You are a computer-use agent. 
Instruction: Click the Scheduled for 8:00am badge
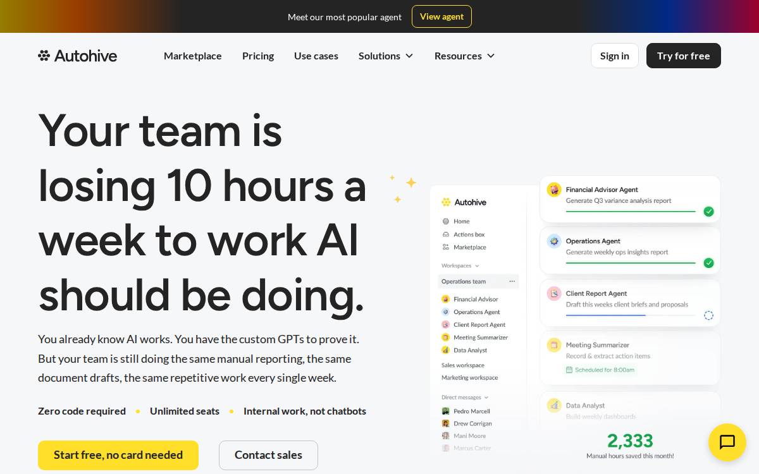pos(600,370)
